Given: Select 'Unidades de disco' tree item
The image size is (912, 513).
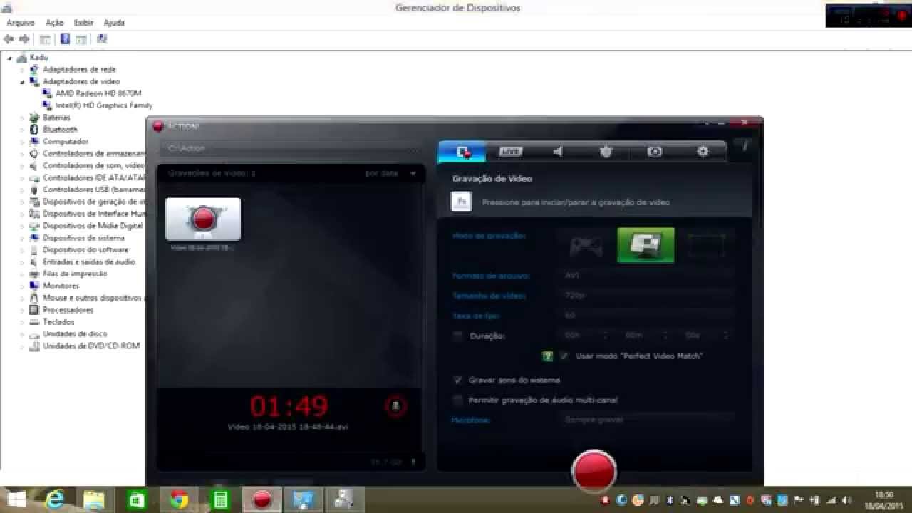Looking at the screenshot, I should pos(75,334).
